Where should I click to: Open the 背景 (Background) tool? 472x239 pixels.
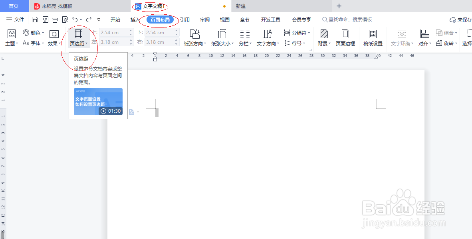pos(324,38)
